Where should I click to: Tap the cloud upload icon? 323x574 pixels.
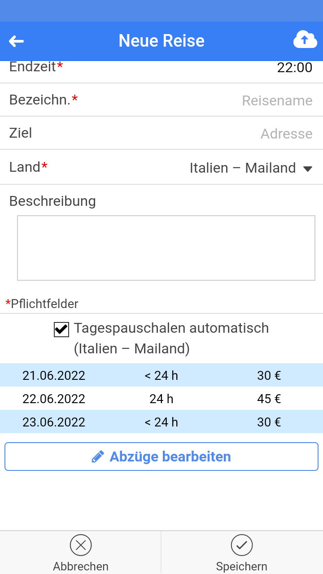305,40
